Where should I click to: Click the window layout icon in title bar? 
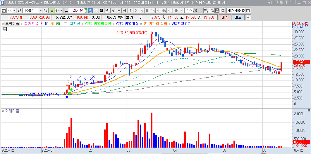(269, 2)
